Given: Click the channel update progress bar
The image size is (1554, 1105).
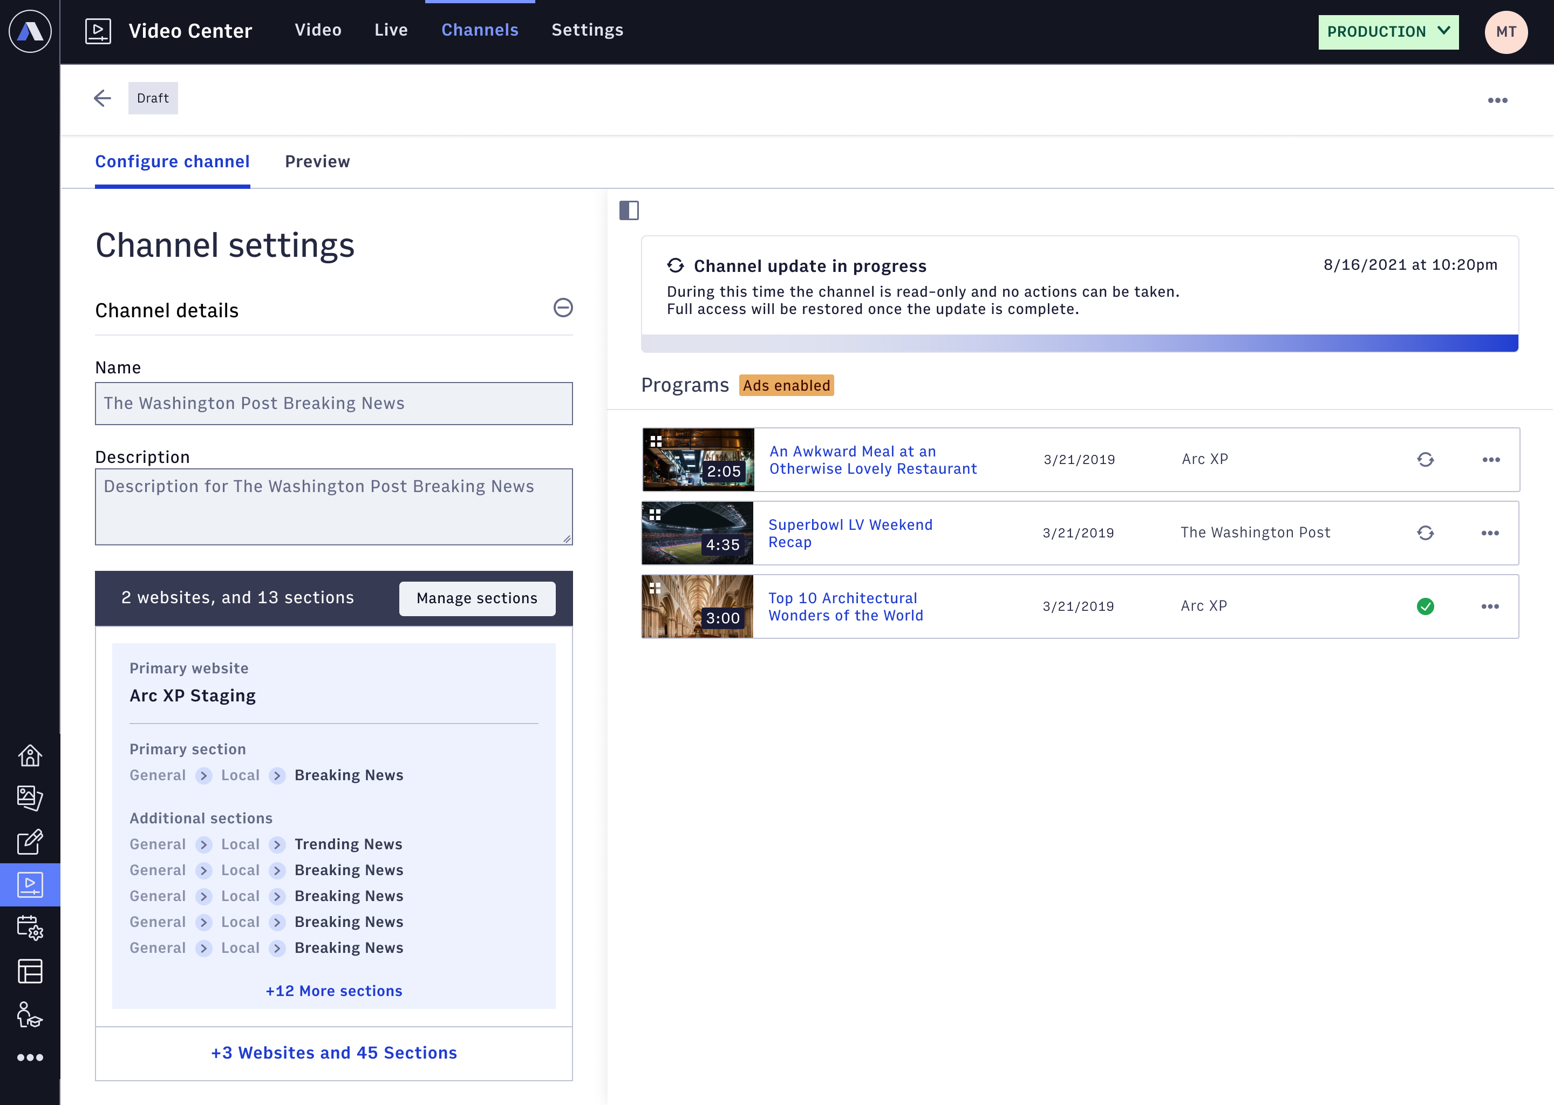Looking at the screenshot, I should pos(1080,343).
